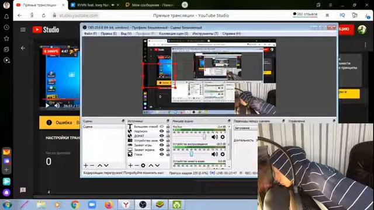Add a new scene with the Scenes plus icon

86,165
